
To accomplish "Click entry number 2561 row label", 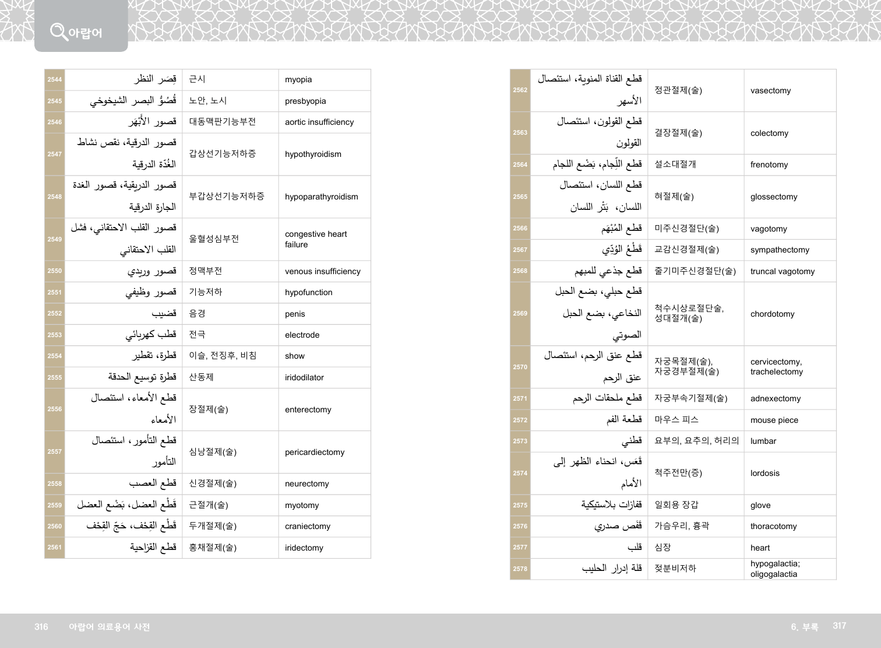I will tap(55, 548).
